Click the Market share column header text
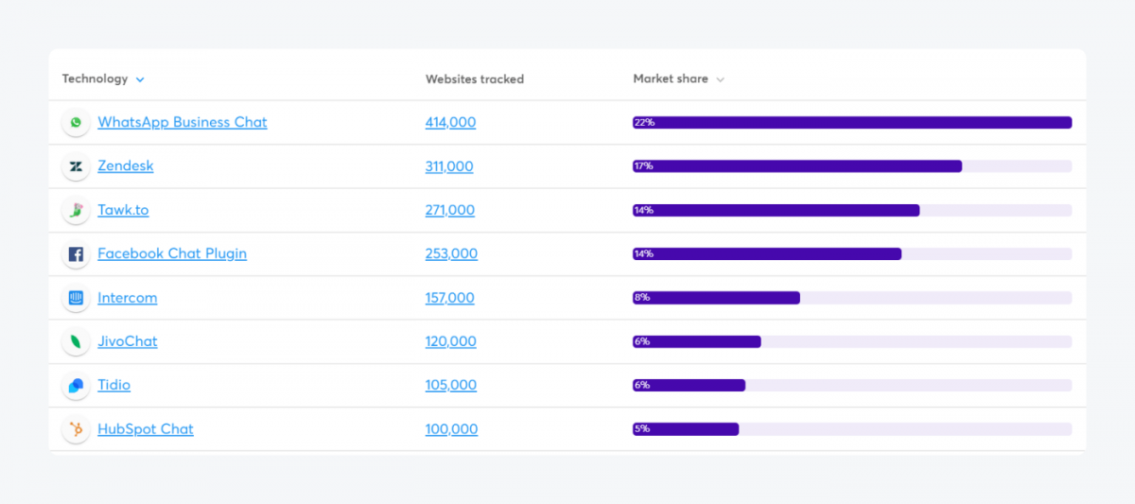The image size is (1135, 504). coord(671,78)
